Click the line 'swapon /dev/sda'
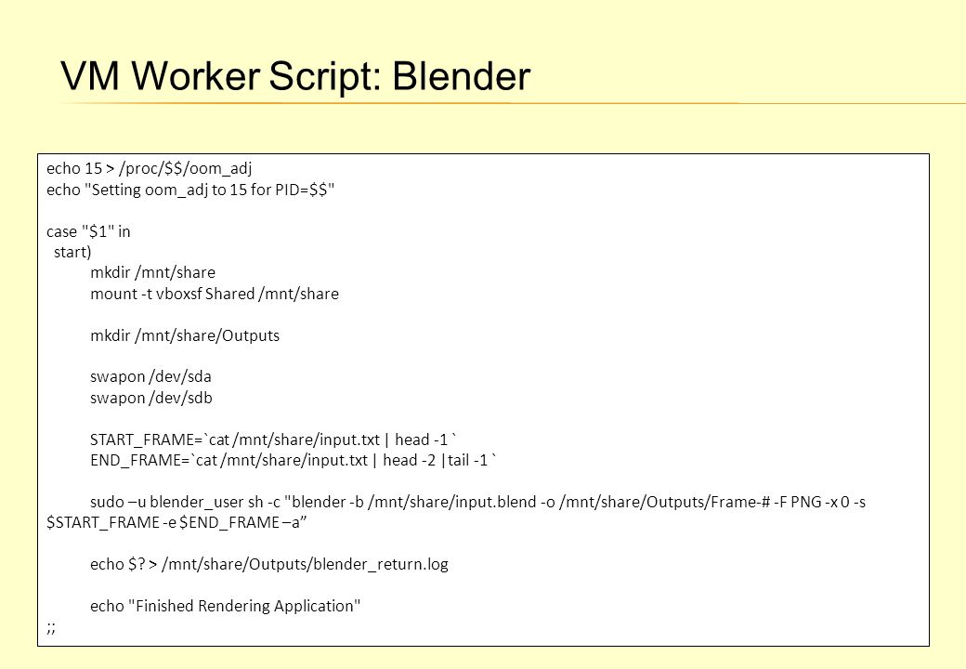 (150, 377)
